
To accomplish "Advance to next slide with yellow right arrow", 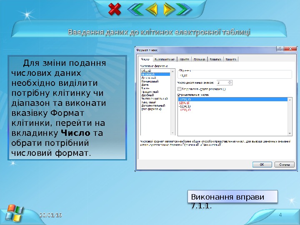I will pos(169,9).
